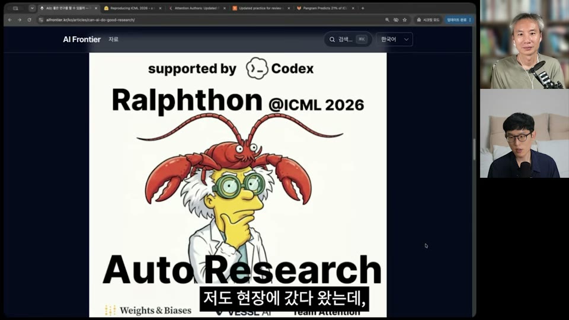Open a new browser tab with plus button
This screenshot has width=569, height=320.
pos(363,8)
